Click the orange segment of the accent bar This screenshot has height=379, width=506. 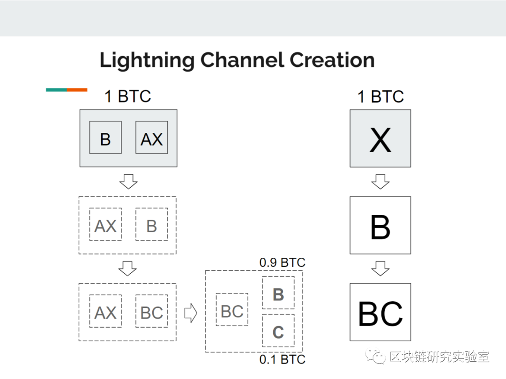77,90
